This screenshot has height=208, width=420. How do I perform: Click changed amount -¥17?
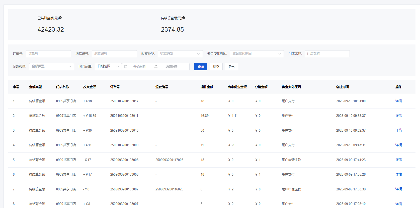(x=87, y=160)
